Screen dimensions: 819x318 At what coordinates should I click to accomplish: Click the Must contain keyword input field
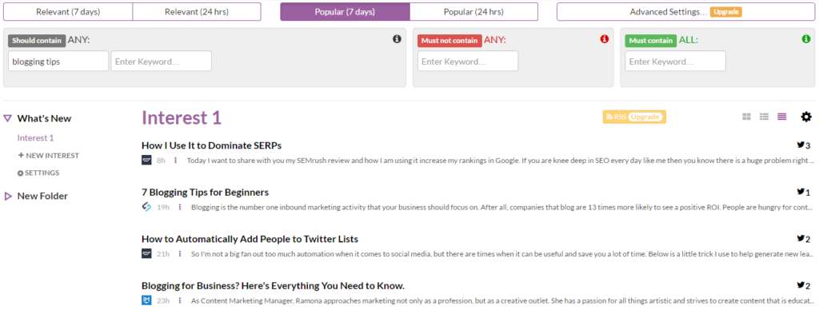tap(675, 61)
